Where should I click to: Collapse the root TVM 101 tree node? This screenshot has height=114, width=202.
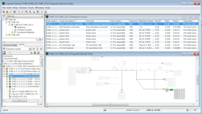click(x=3, y=20)
